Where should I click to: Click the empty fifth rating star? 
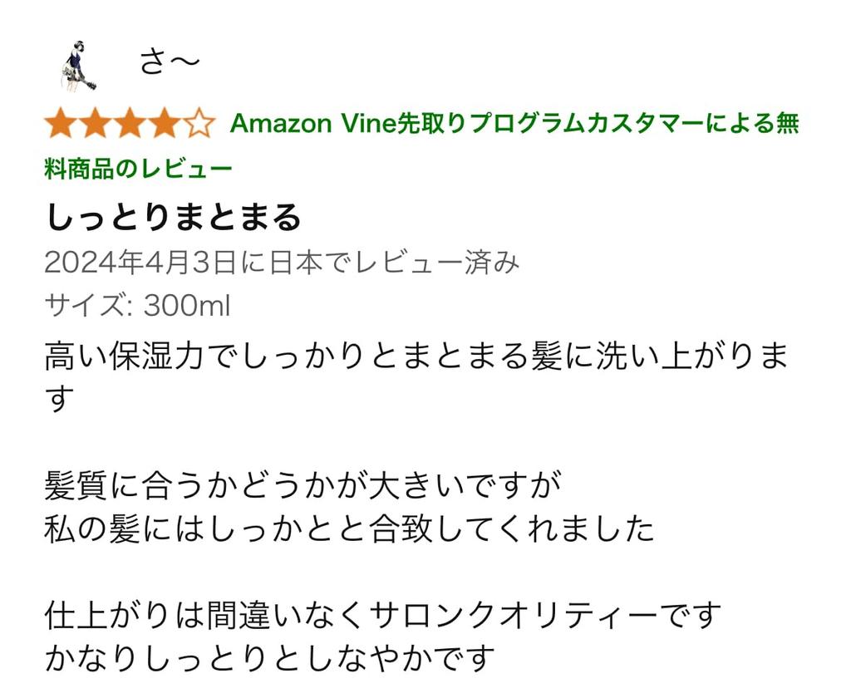pyautogui.click(x=199, y=125)
